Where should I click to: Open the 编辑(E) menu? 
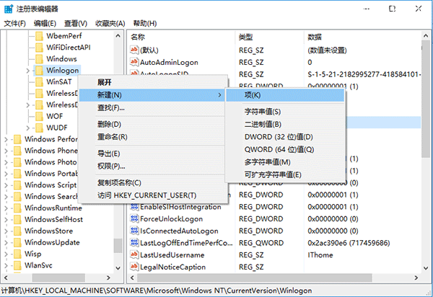coord(45,24)
